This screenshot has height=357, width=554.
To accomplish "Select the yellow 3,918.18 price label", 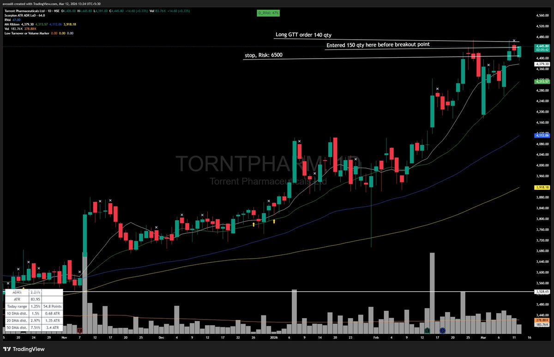I will (542, 187).
